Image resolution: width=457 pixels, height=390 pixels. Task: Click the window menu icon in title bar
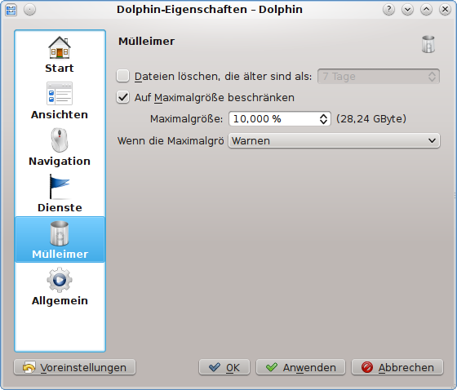click(x=11, y=10)
